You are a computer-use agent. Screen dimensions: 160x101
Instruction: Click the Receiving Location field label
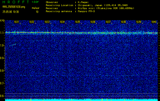[60, 5]
